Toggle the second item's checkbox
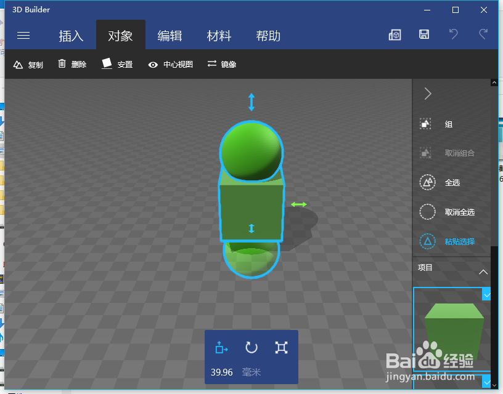The height and width of the screenshot is (394, 503). 486,382
